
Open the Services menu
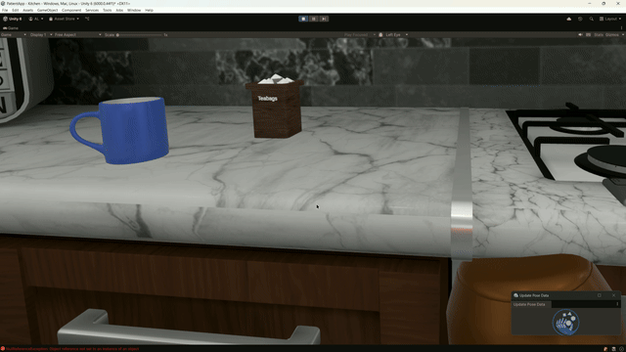point(92,10)
